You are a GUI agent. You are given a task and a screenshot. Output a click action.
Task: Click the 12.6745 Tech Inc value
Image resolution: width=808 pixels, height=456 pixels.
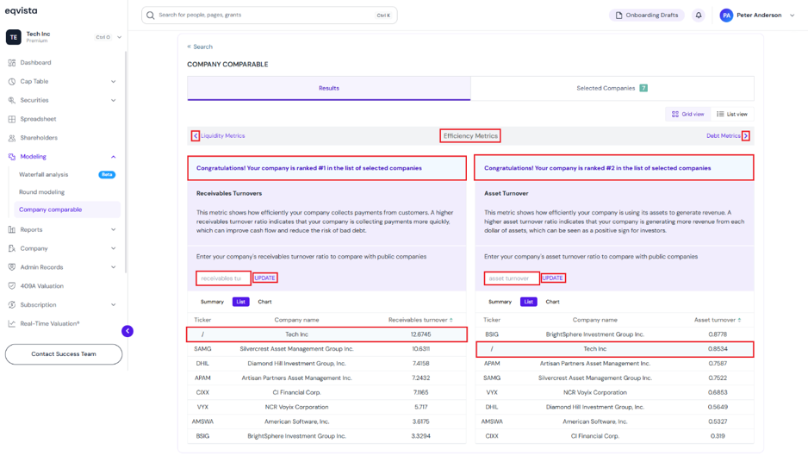(420, 334)
